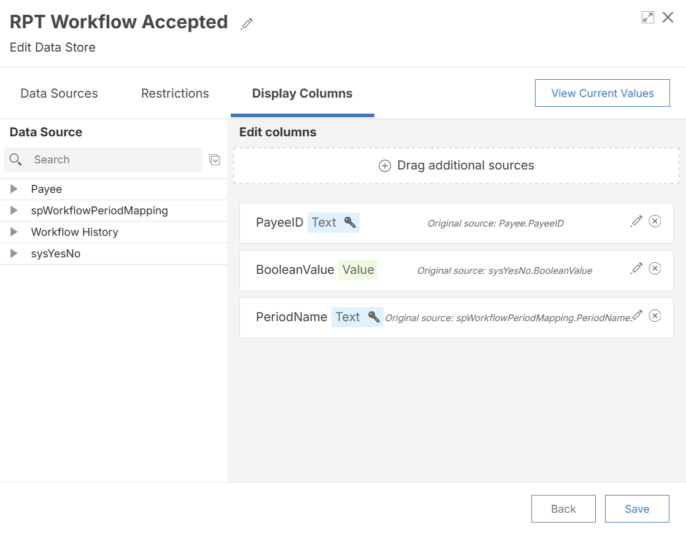Viewport: 686px width, 533px height.
Task: Expand the Workflow History node
Action: 14,232
